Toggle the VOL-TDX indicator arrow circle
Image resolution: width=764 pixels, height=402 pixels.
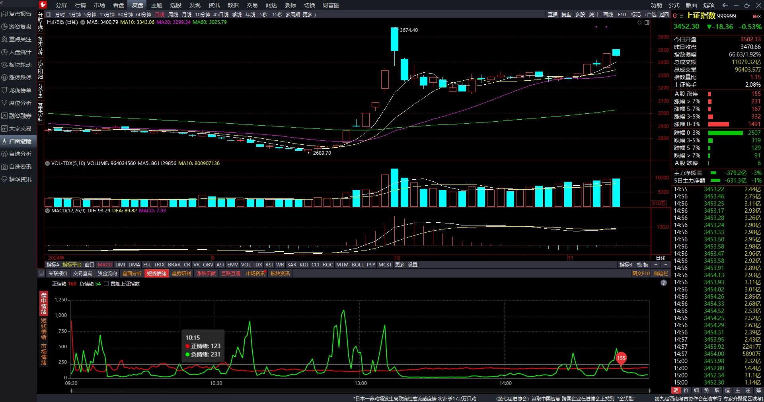point(47,163)
